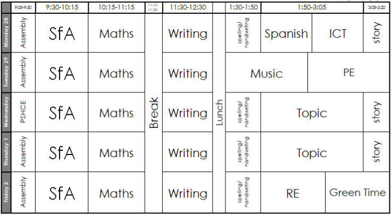Screen dimensions: 392x215
Task: Click the Maths cell on Friday
Action: click(x=116, y=193)
